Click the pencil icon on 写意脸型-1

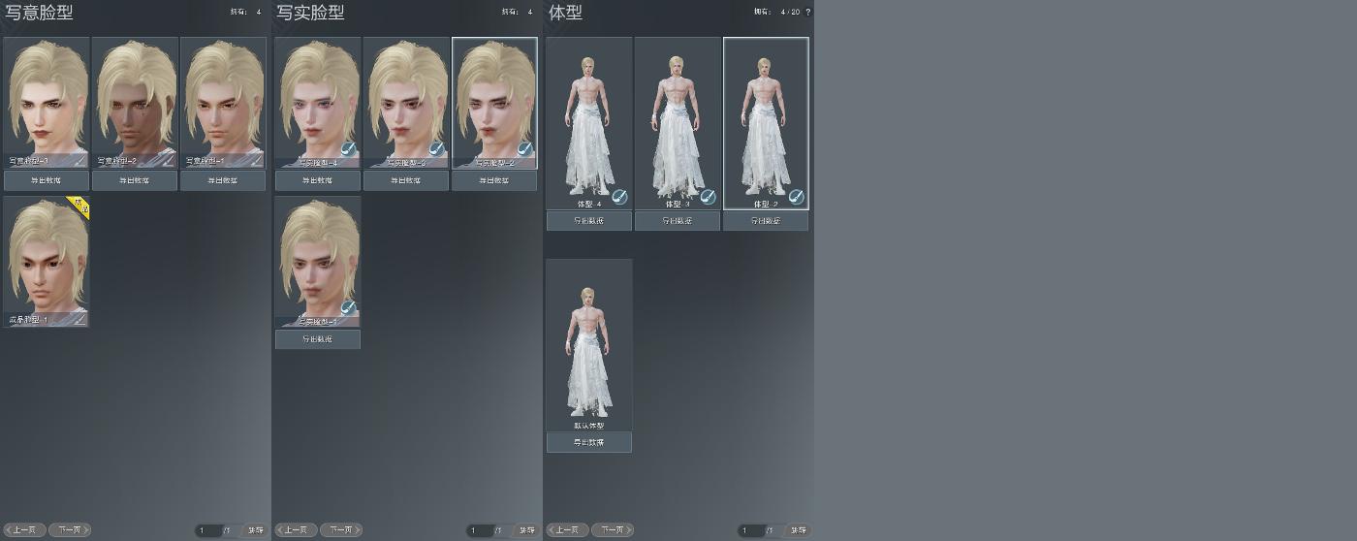click(x=256, y=159)
